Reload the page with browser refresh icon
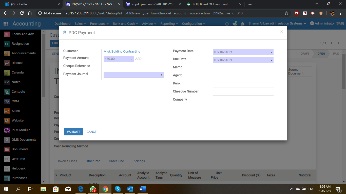This screenshot has width=346, height=194. coord(22,13)
